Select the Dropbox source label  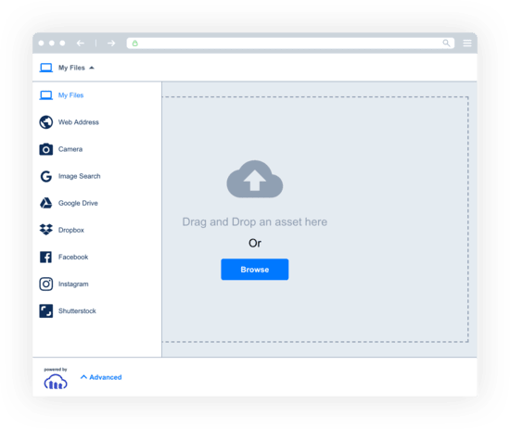click(71, 230)
